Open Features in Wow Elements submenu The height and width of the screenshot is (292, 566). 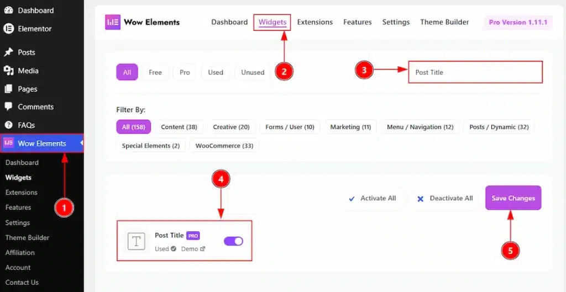(x=18, y=208)
